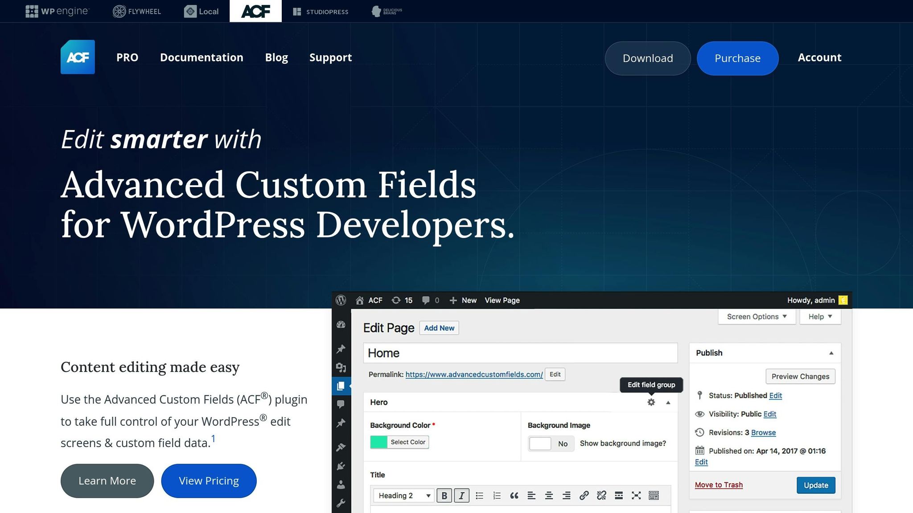
Task: Insert a bulleted list
Action: pyautogui.click(x=479, y=496)
